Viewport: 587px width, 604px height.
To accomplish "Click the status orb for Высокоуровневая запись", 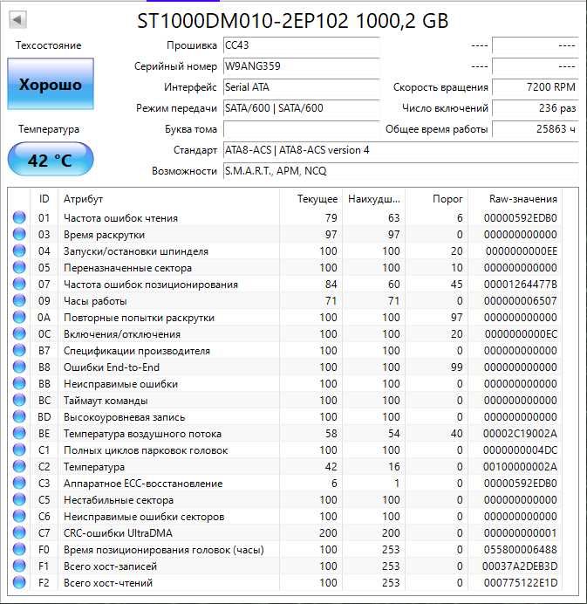I will click(19, 416).
